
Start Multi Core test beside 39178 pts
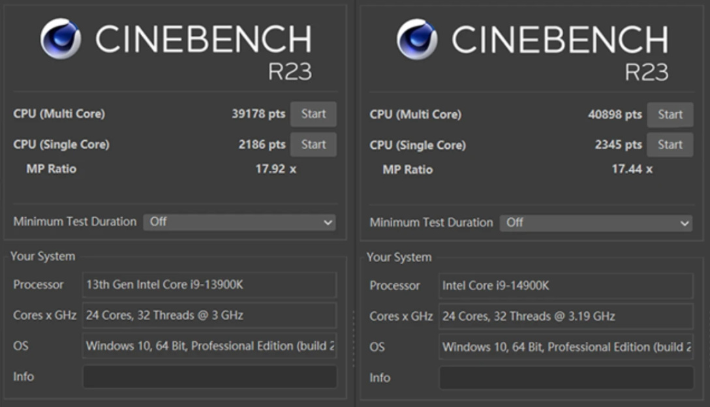(313, 114)
